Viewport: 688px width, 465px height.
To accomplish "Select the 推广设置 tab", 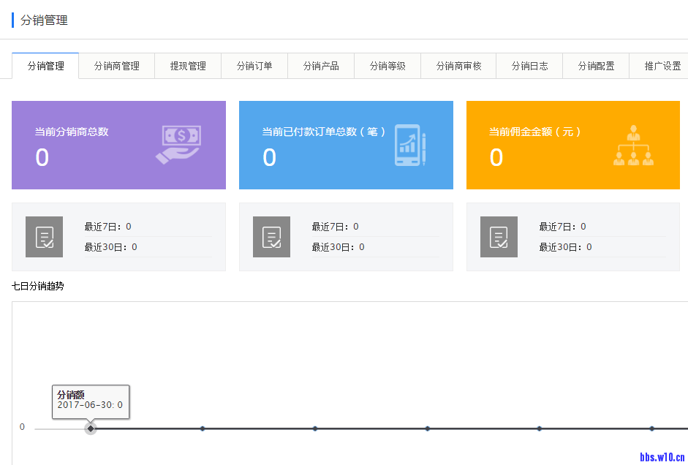I will tap(662, 66).
